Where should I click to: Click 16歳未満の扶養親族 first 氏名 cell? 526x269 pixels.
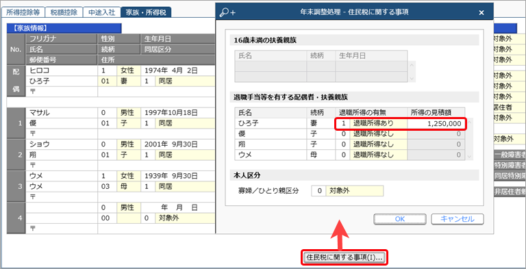point(271,66)
